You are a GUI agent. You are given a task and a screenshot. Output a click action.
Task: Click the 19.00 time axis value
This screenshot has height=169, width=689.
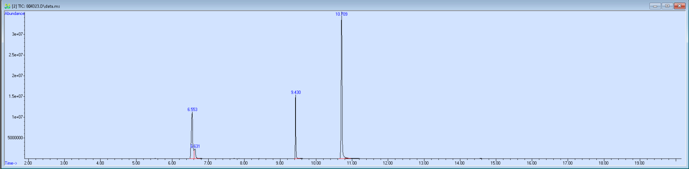639,163
